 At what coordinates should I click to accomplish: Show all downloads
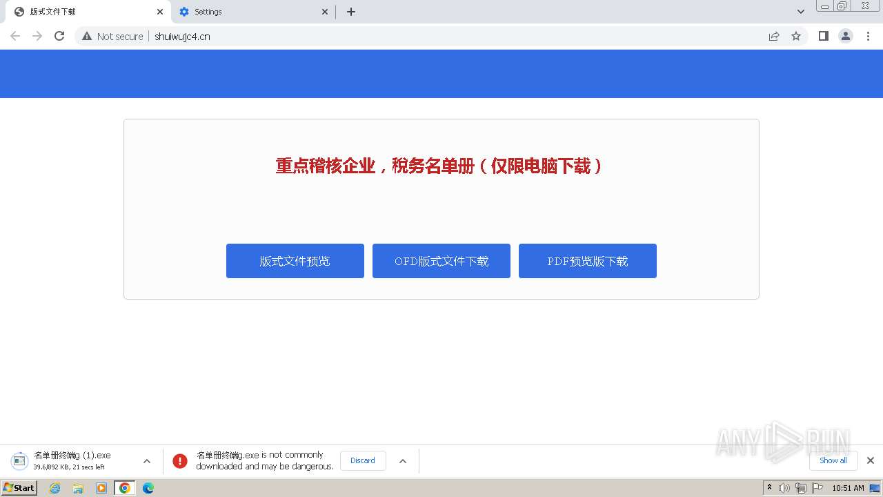(x=833, y=460)
